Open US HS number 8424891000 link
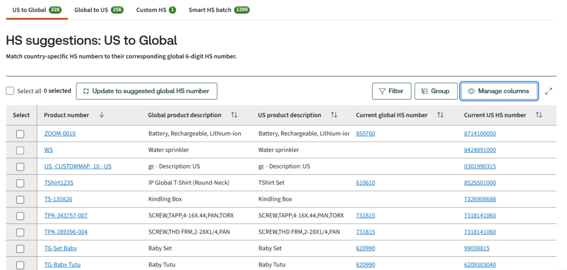The width and height of the screenshot is (567, 270). [x=480, y=150]
